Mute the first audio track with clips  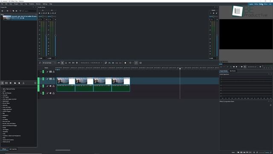coord(50,86)
